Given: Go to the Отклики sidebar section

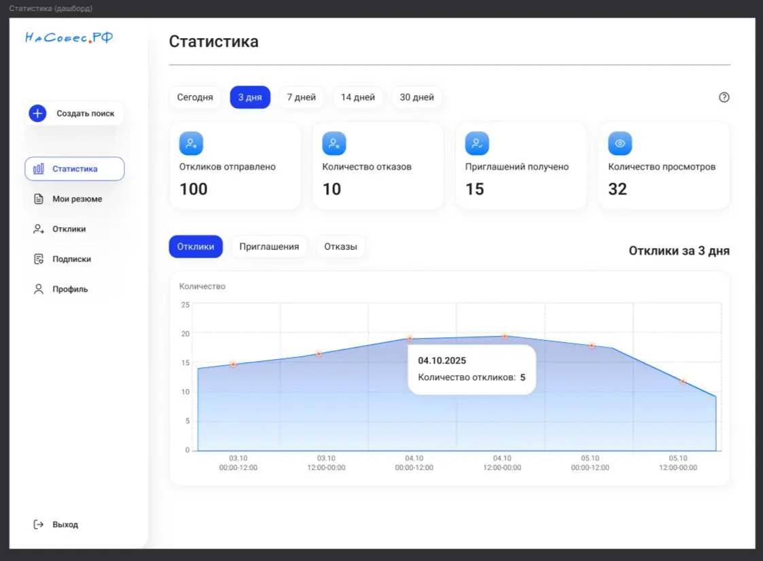Looking at the screenshot, I should click(69, 229).
